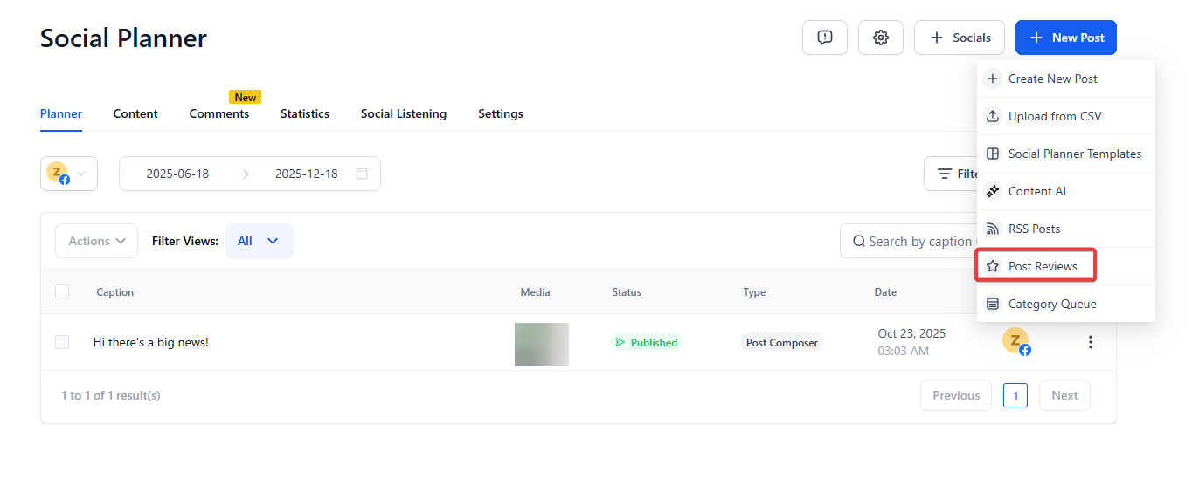Open settings via the gear icon
The width and height of the screenshot is (1192, 479).
coord(880,38)
